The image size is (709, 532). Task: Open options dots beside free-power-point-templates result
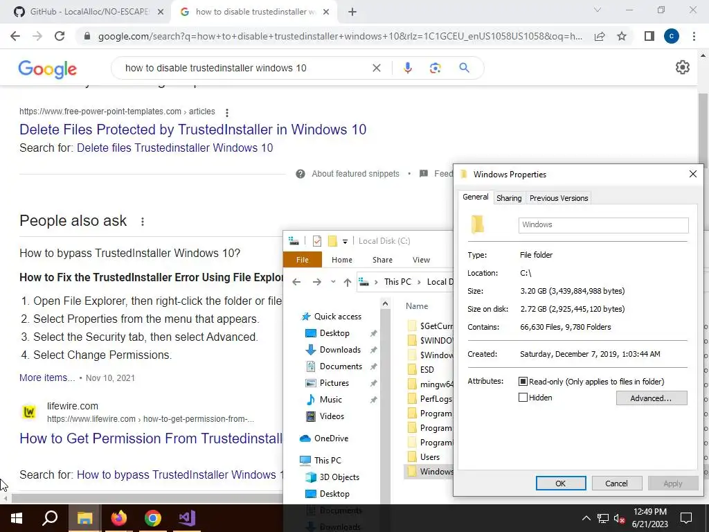click(227, 112)
